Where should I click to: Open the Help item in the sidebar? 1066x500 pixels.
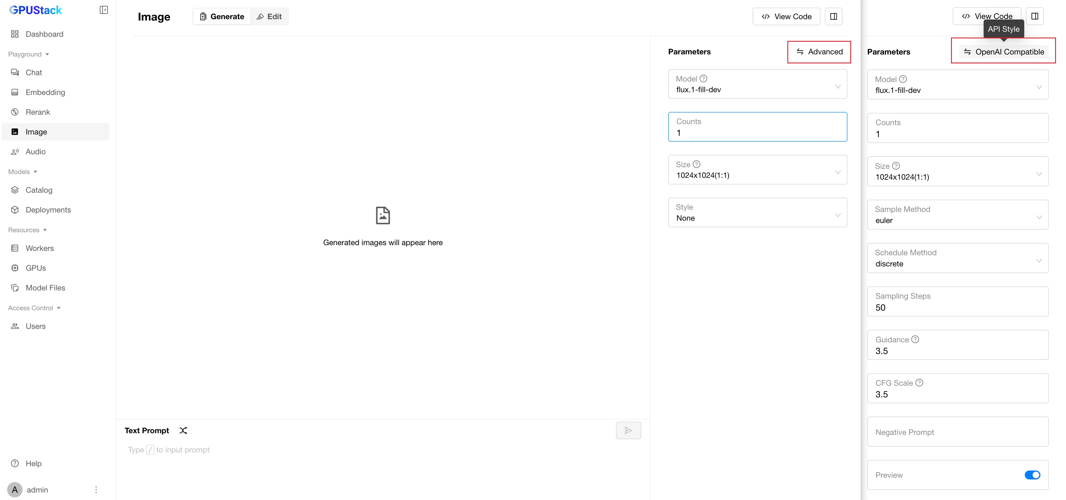[33, 463]
